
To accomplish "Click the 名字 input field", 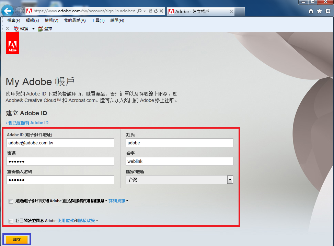I will (179, 161).
